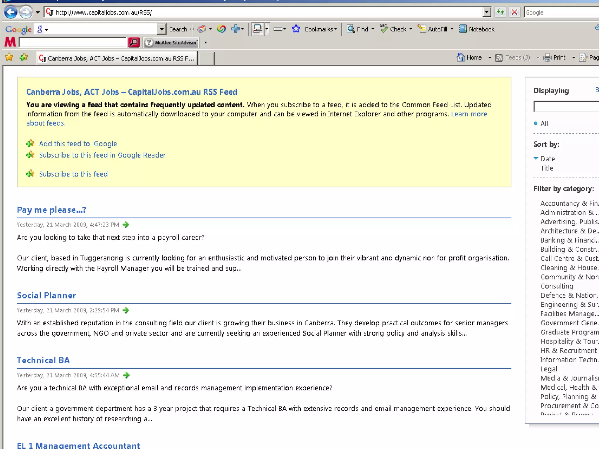The image size is (599, 449).
Task: Click the Add to Favorites star icon
Action: click(24, 57)
